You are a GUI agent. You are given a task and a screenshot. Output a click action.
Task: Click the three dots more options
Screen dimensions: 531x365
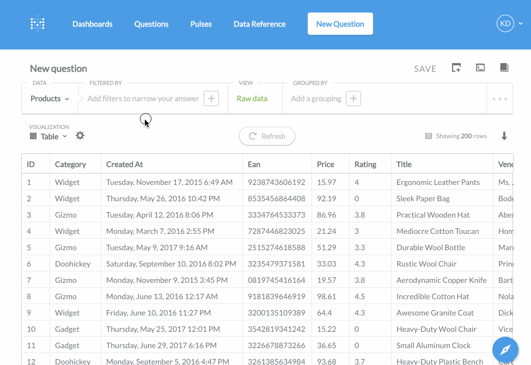click(x=499, y=99)
